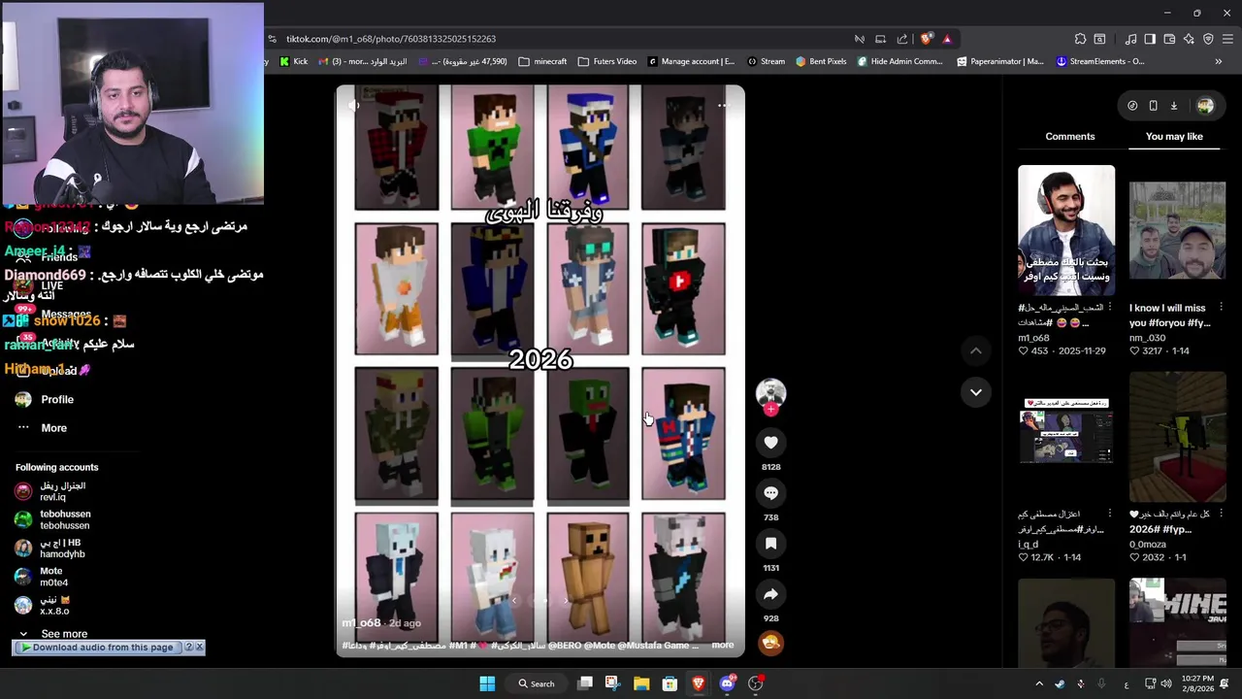Click the share page icon in address bar
The height and width of the screenshot is (699, 1242).
tap(902, 39)
